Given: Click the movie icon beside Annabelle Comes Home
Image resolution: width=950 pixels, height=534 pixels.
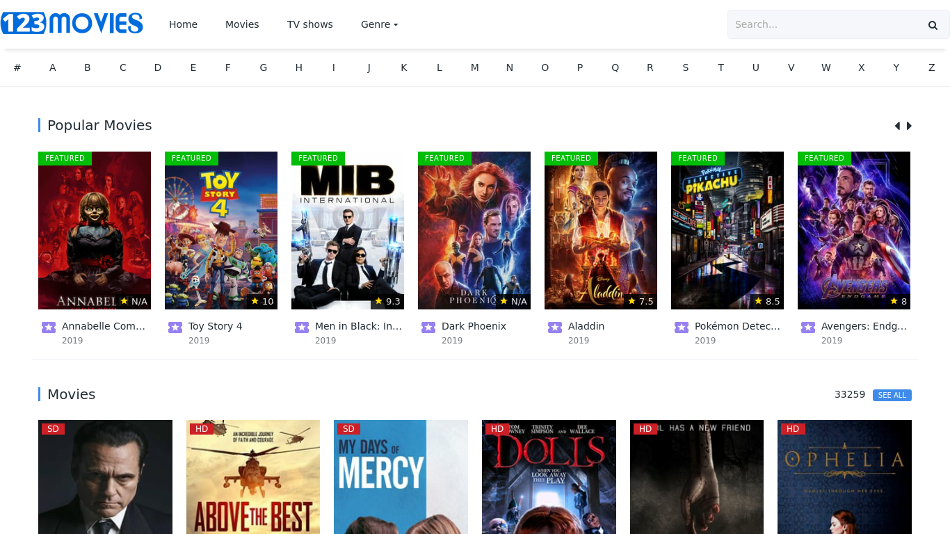Looking at the screenshot, I should 49,327.
